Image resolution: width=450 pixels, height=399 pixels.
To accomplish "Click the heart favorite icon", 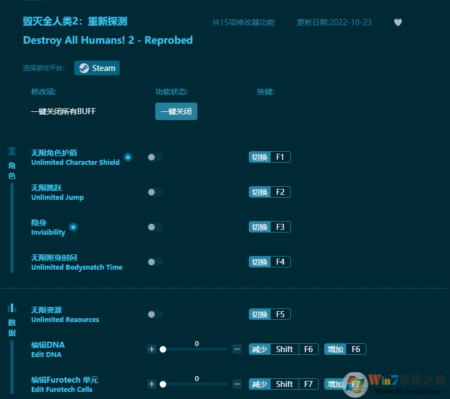I will 398,22.
